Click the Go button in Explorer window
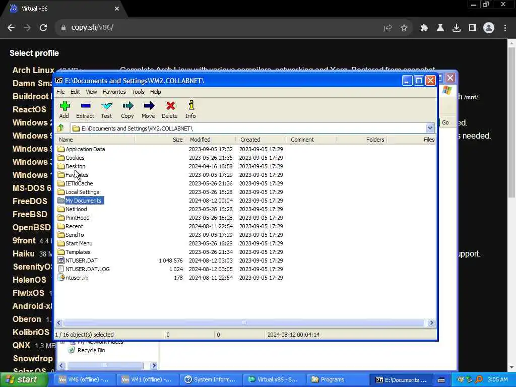 [x=444, y=122]
